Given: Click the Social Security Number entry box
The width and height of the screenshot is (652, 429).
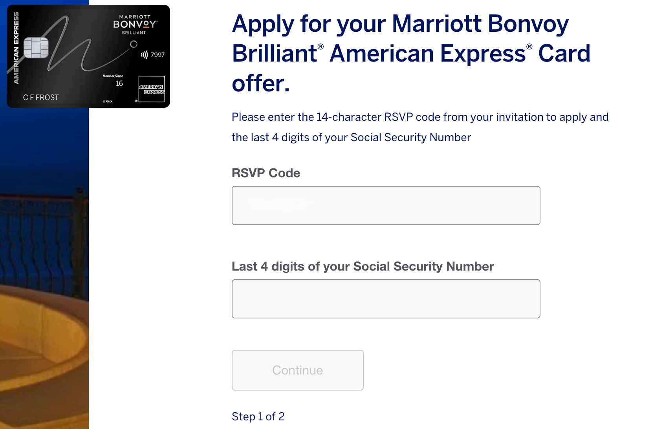Looking at the screenshot, I should (386, 298).
